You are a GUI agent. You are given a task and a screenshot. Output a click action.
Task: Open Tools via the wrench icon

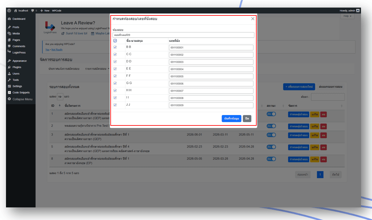pos(9,80)
